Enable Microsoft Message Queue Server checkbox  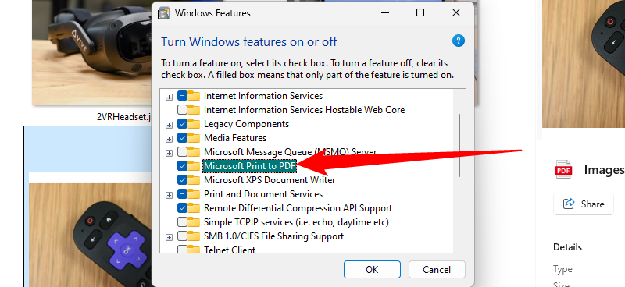182,152
